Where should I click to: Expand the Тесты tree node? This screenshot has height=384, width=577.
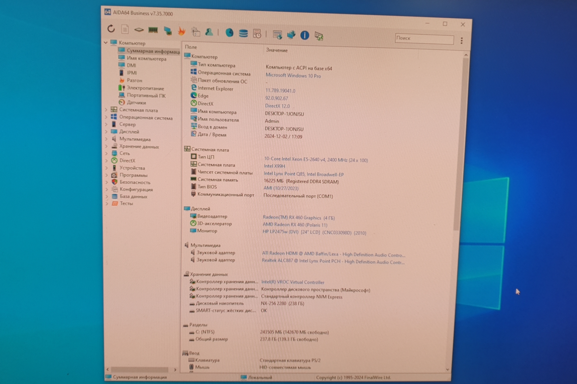107,203
